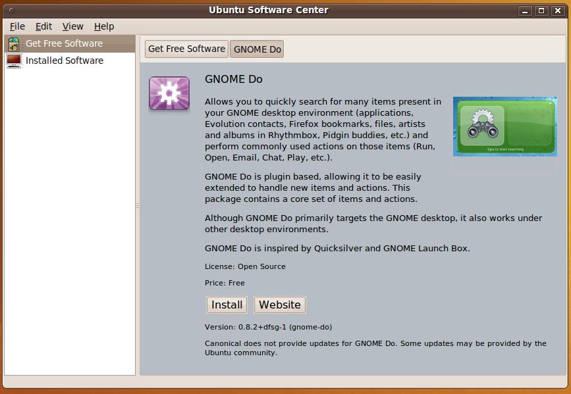Maximize the Ubuntu Software Center window
The height and width of the screenshot is (394, 571).
tap(541, 11)
